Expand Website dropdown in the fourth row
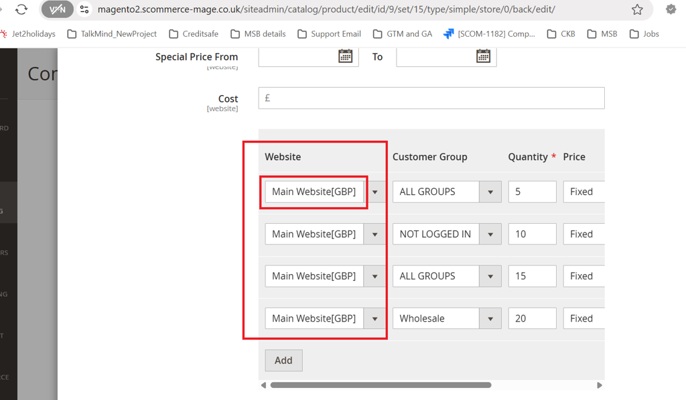The image size is (686, 400). [x=325, y=318]
